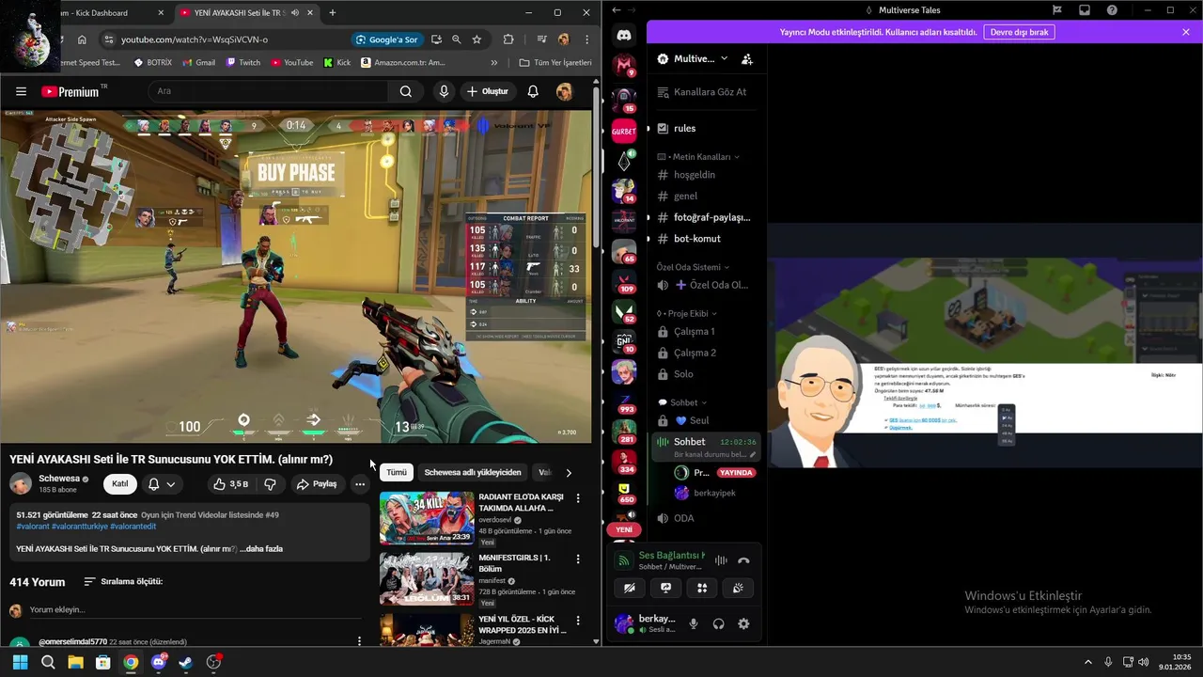1203x677 pixels.
Task: Open Discord user settings gear
Action: click(x=743, y=623)
